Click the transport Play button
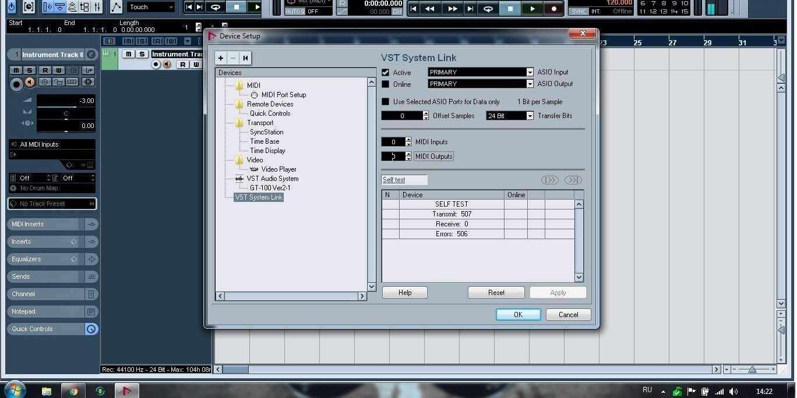The width and height of the screenshot is (797, 398). [x=532, y=9]
